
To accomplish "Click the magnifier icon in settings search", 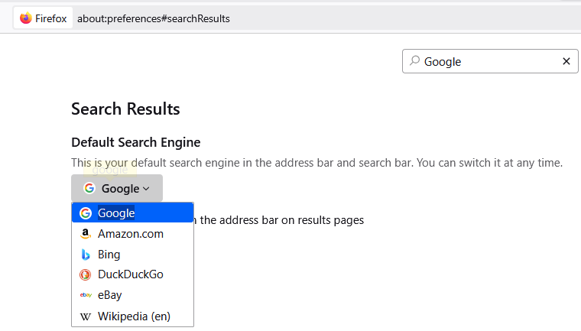I will (x=414, y=61).
